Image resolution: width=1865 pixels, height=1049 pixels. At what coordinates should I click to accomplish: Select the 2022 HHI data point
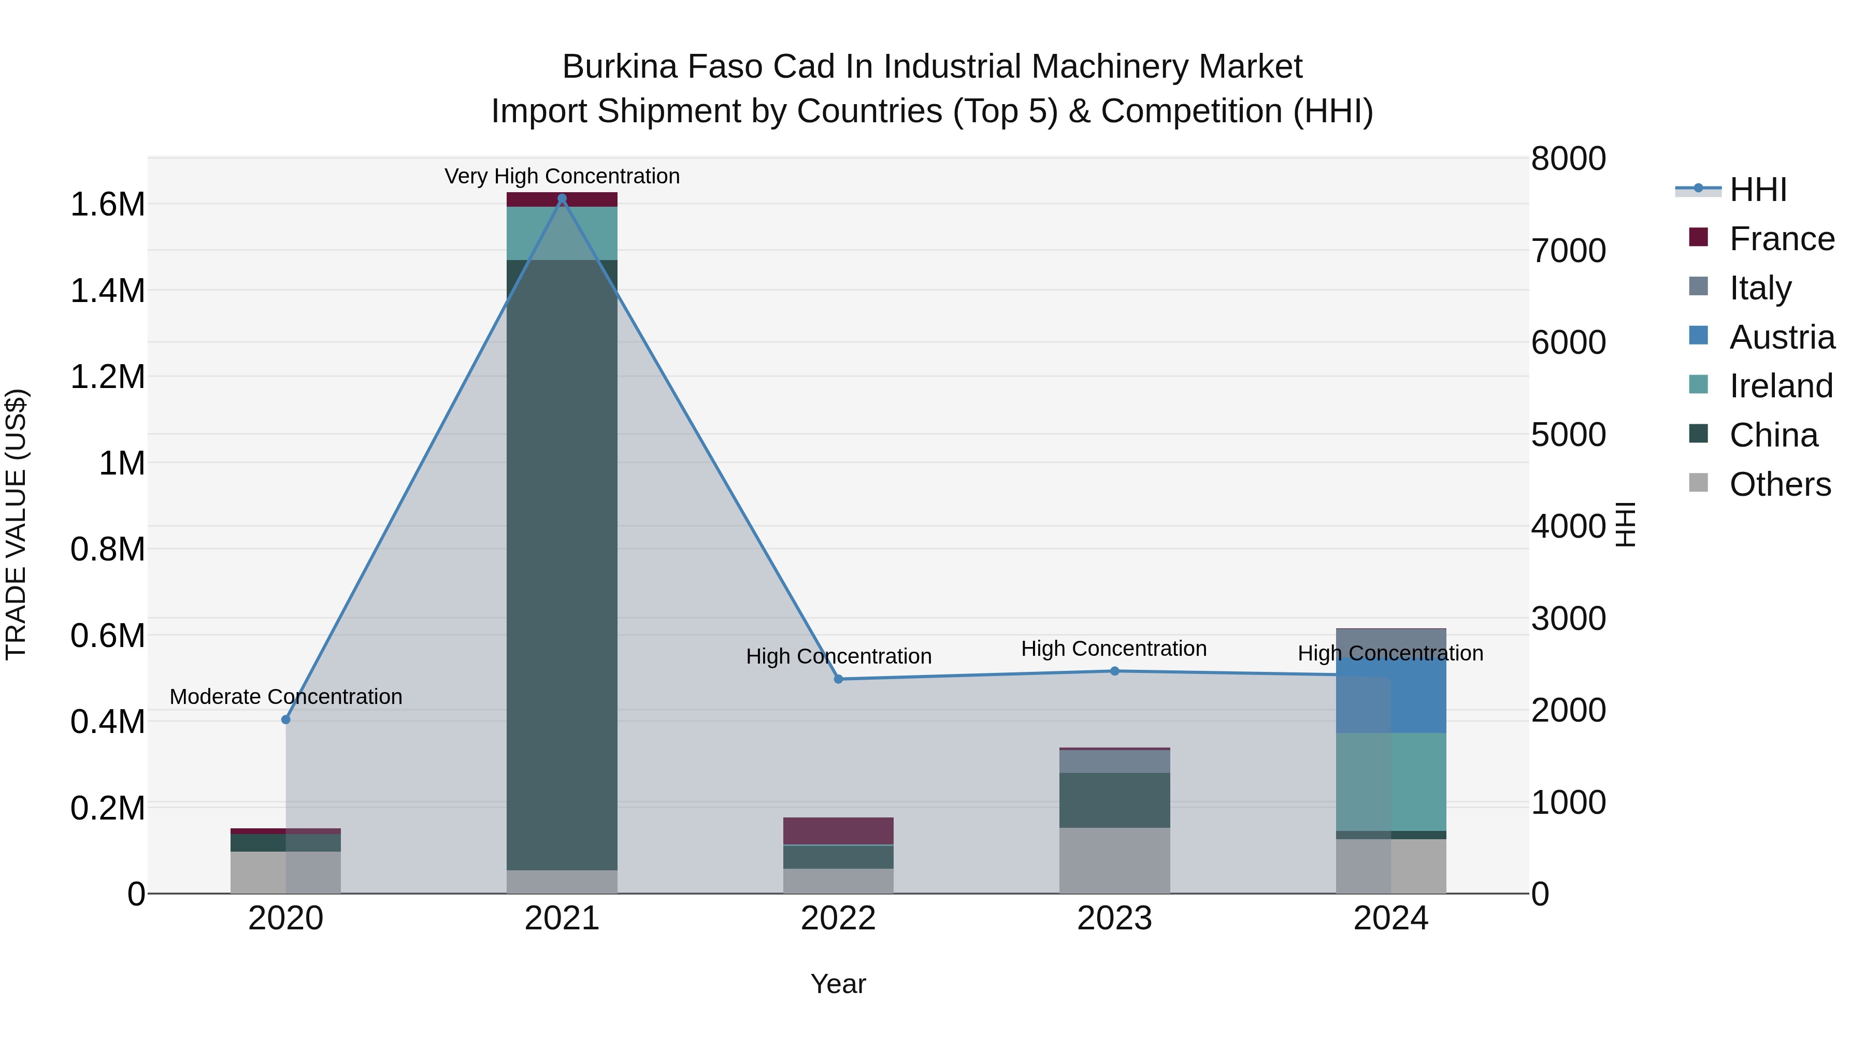(x=838, y=679)
